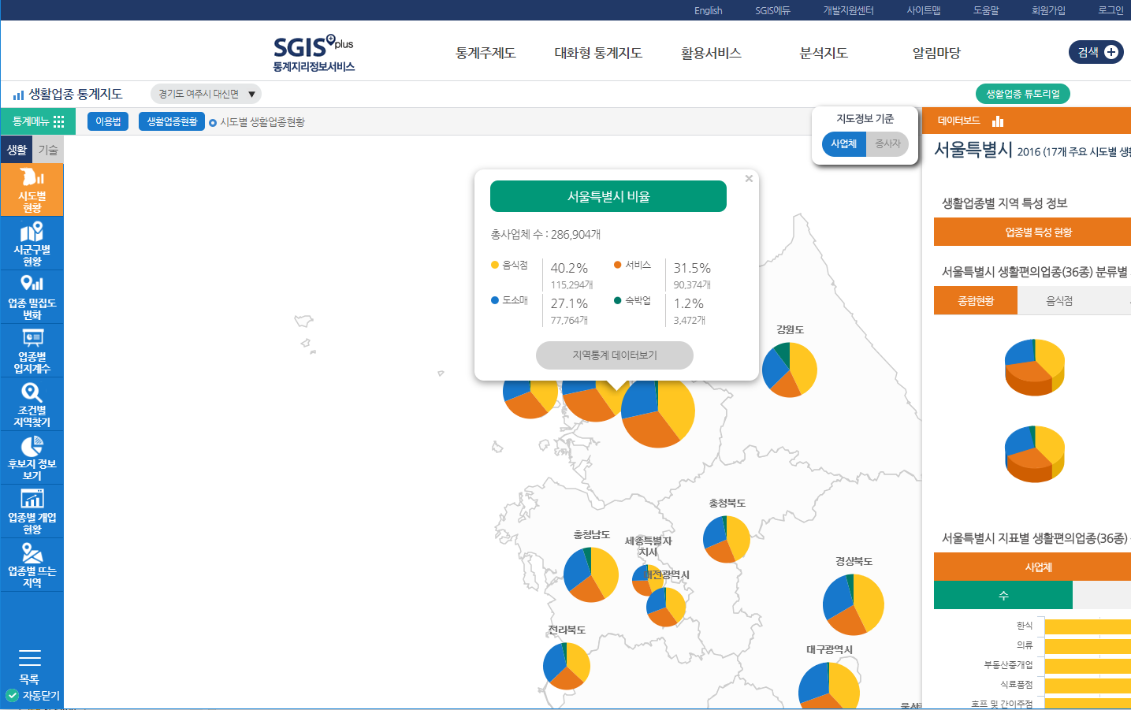Viewport: 1131px width, 710px height.
Task: Select 업종 밀집도 변화 analysis
Action: 32,296
